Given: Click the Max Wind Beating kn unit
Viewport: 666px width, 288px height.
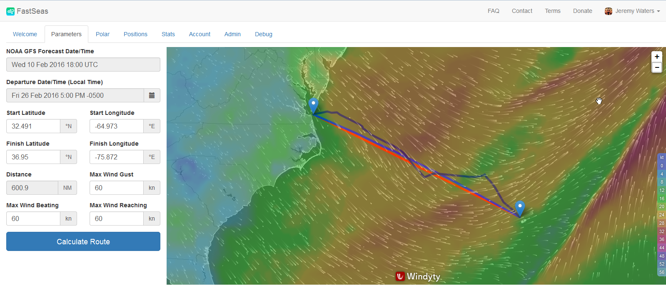Looking at the screenshot, I should (69, 218).
